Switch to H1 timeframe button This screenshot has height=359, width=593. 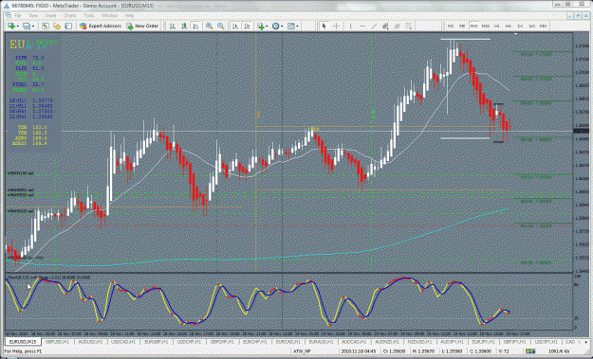[497, 26]
